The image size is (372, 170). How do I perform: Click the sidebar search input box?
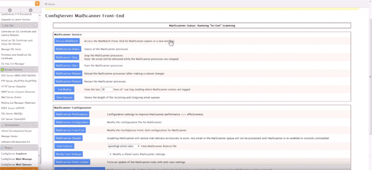[x=17, y=3]
